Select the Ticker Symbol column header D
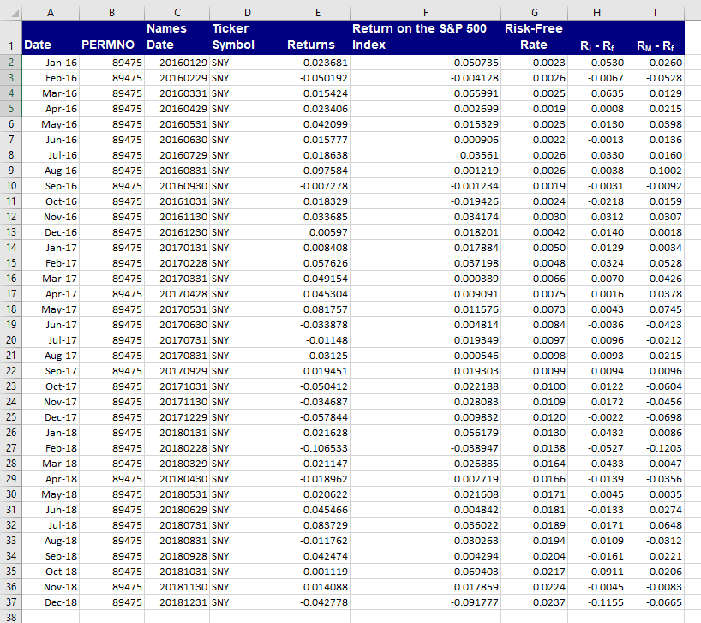This screenshot has height=623, width=701. tap(247, 12)
